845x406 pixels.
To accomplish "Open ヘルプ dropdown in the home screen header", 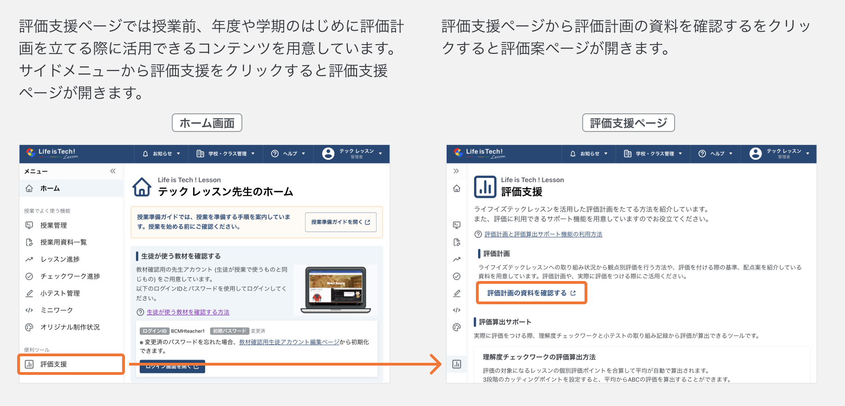I will pos(288,154).
